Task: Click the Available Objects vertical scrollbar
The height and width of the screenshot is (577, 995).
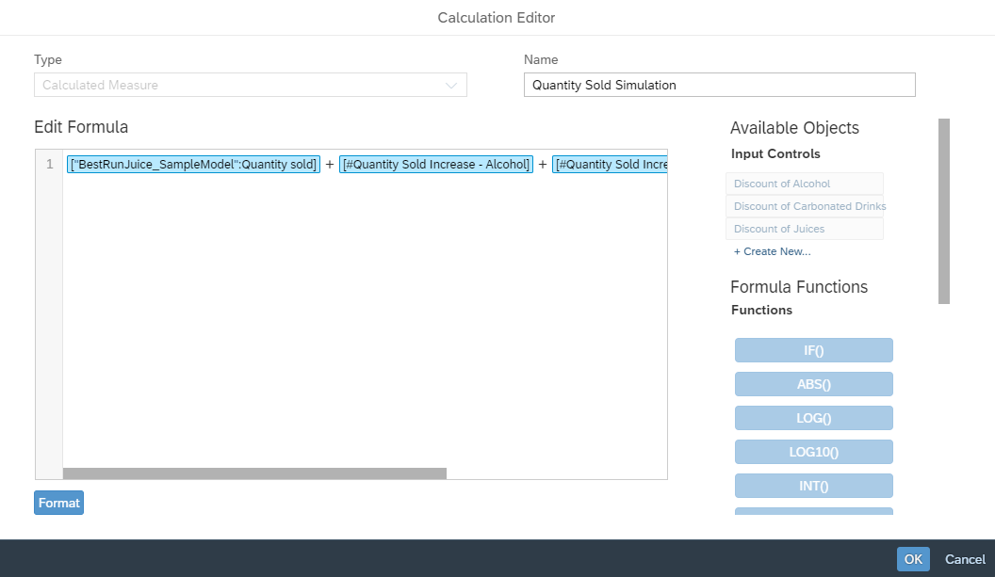Action: [x=943, y=211]
